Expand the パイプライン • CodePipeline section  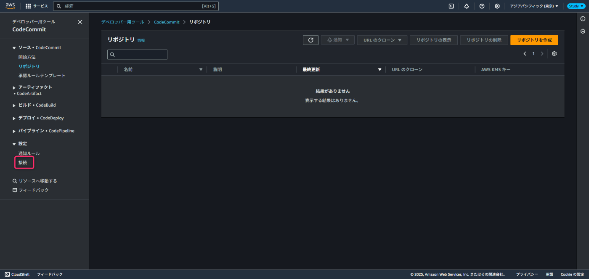14,132
